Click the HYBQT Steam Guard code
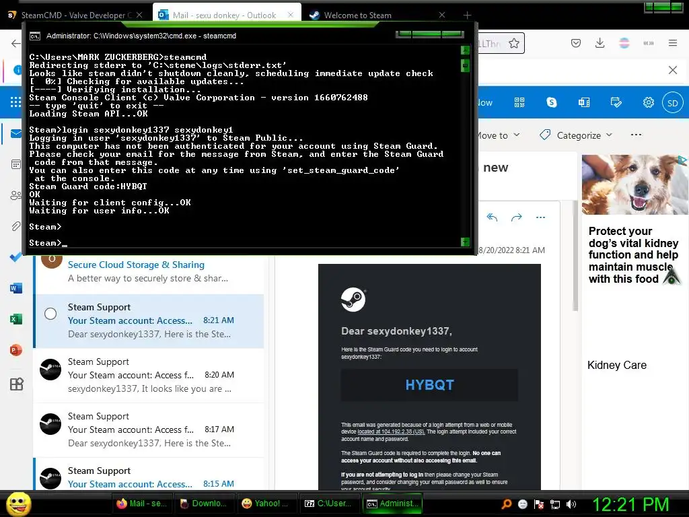 pyautogui.click(x=429, y=384)
